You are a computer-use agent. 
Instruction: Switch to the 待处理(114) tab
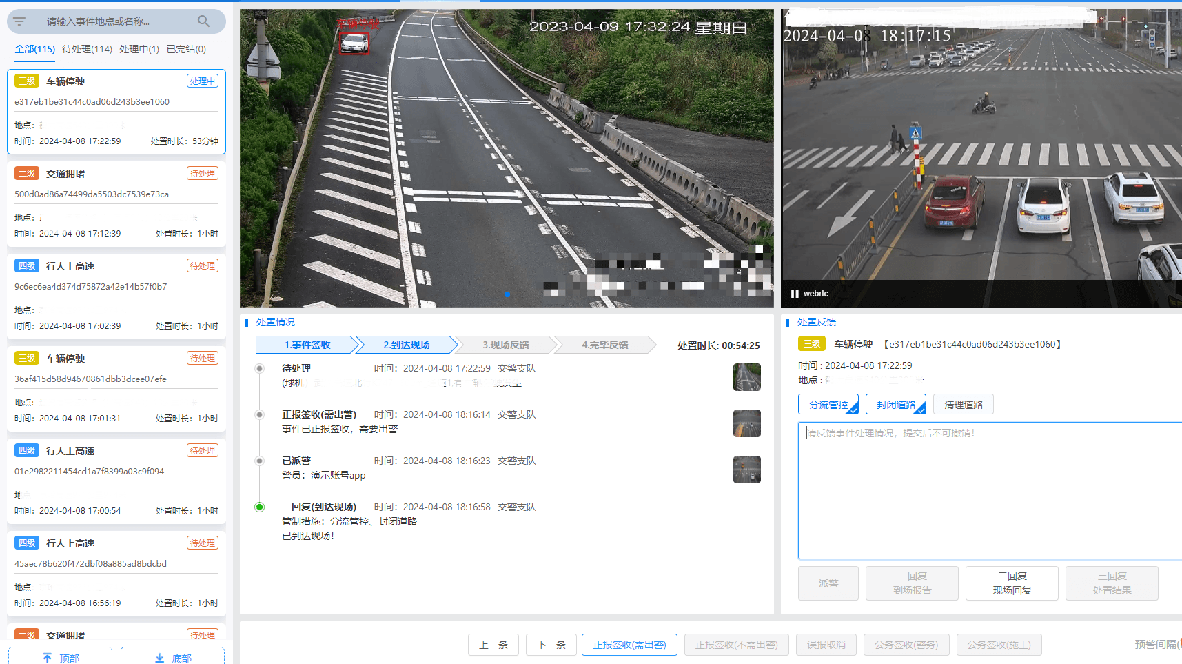point(87,49)
